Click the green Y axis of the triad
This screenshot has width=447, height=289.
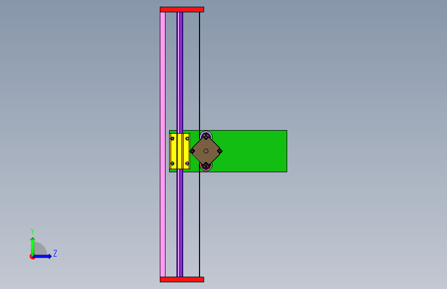pos(33,246)
